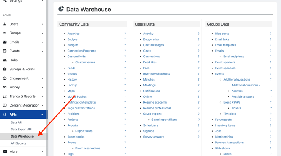The width and height of the screenshot is (281, 156).
Task: Open the Surveys & Forms sidebar item
Action: point(22,69)
